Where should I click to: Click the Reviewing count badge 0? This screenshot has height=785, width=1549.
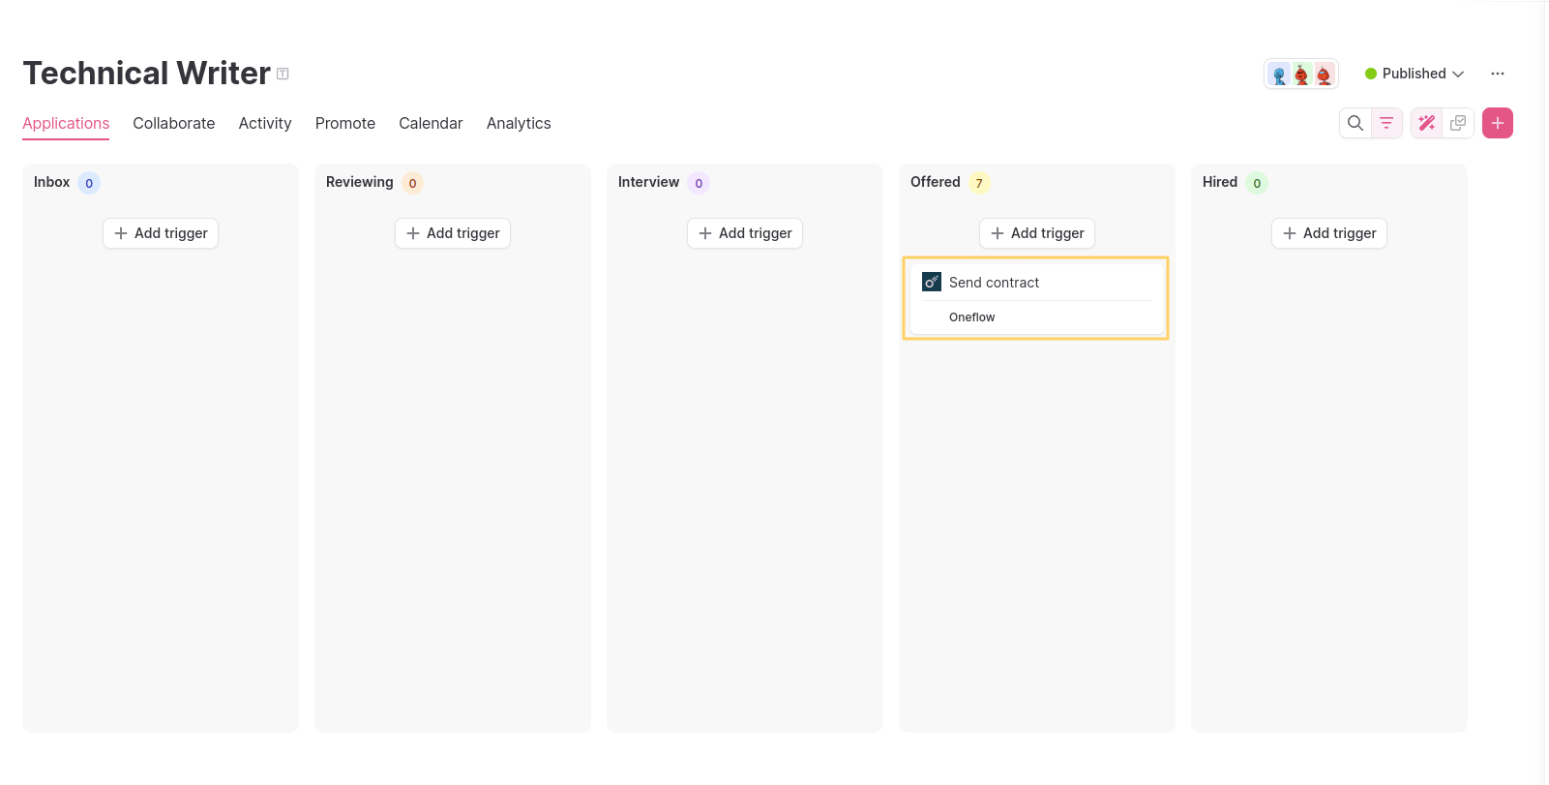(x=412, y=183)
